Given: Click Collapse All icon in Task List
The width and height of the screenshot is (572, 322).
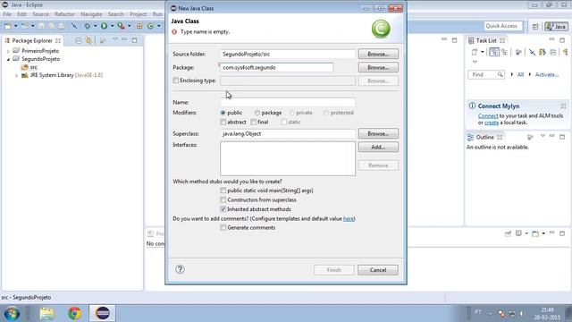Looking at the screenshot, I should [x=553, y=52].
